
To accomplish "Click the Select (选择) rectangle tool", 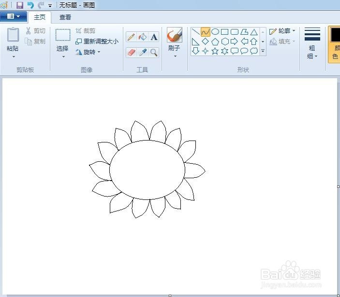I will pos(63,35).
